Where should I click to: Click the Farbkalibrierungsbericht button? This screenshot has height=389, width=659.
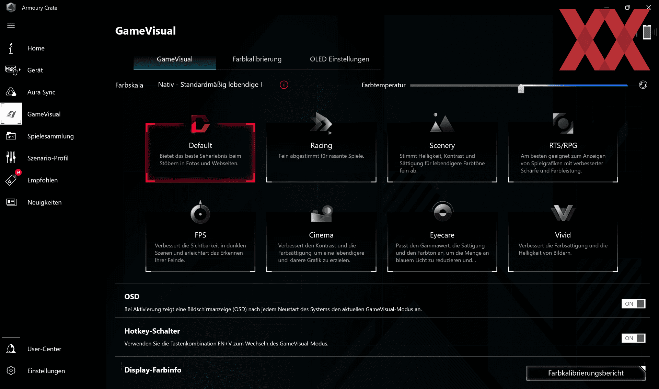tap(586, 373)
